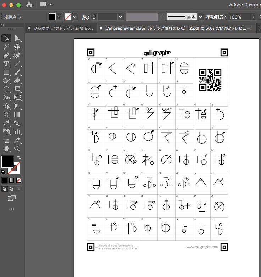Select the Selection tool arrow

pos(6,38)
